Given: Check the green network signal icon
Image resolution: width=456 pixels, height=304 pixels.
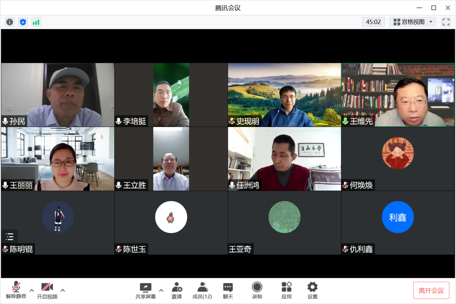Looking at the screenshot, I should point(36,22).
